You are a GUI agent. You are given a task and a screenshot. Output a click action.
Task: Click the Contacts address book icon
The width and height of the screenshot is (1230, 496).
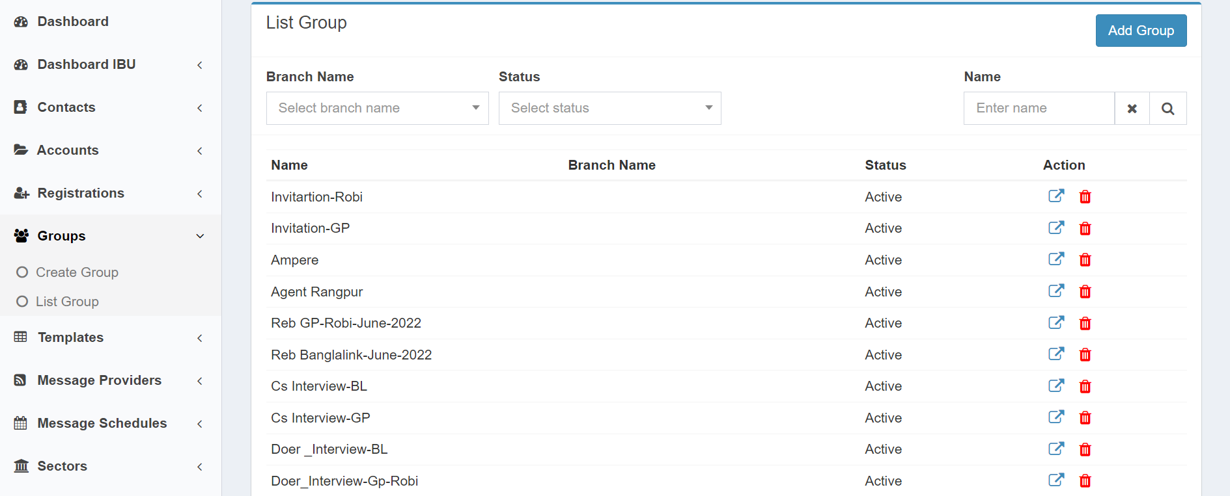tap(21, 107)
